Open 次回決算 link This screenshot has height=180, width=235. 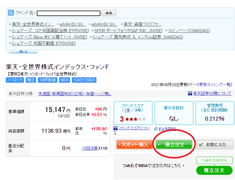(x=90, y=148)
